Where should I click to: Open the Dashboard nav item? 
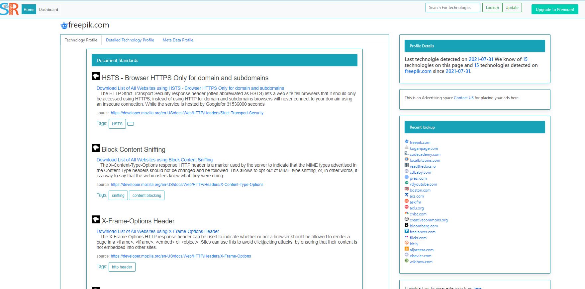pyautogui.click(x=49, y=10)
